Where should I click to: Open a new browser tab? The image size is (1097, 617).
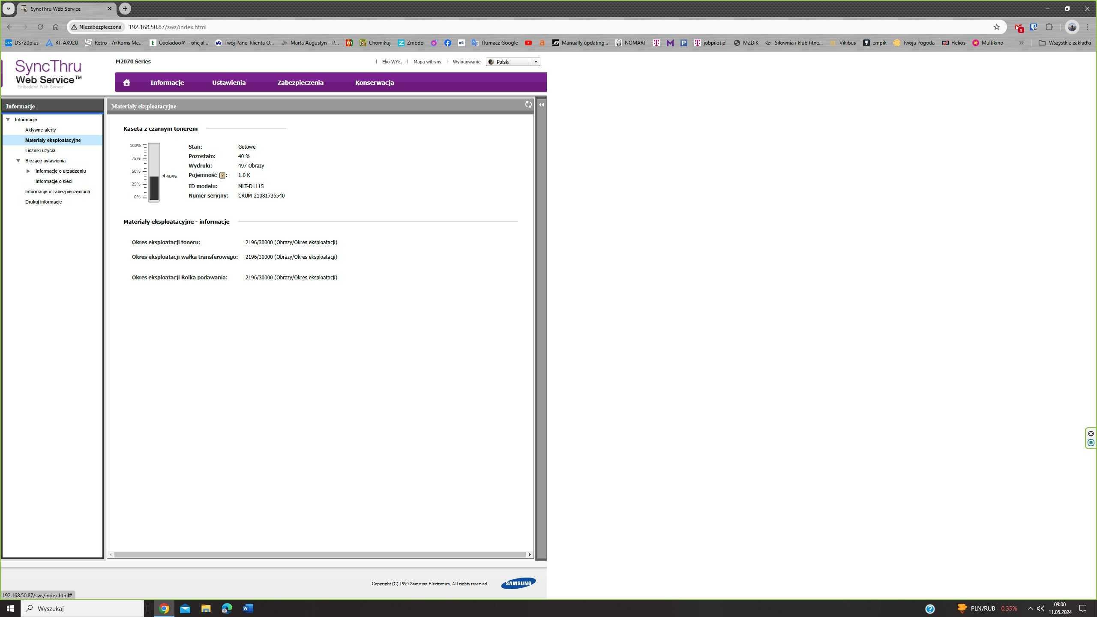coord(125,9)
